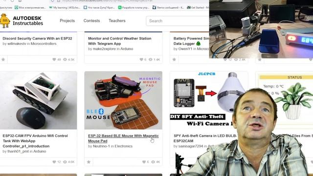Click the 'Лента сообщений' bookmark favicon
313x176 pixels.
154,8
